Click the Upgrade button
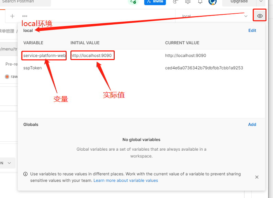This screenshot has width=273, height=198. [x=239, y=2]
